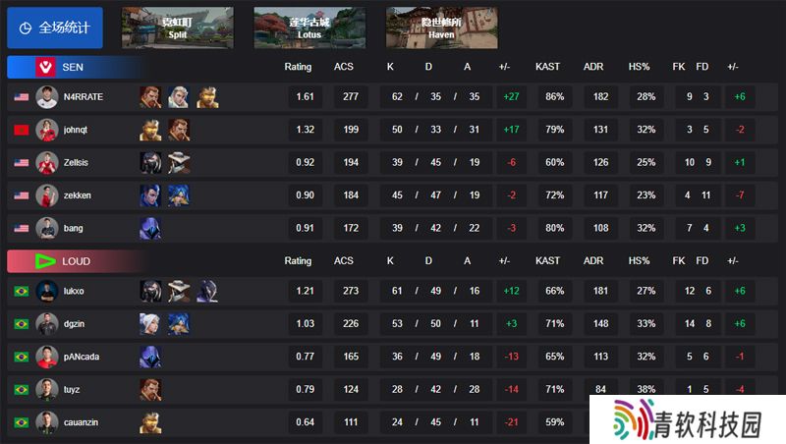
Task: Switch to the Split map tab
Action: tap(178, 28)
